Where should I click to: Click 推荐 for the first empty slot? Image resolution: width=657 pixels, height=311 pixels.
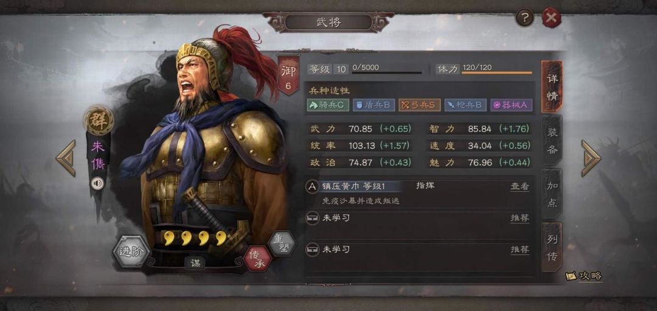click(x=520, y=218)
